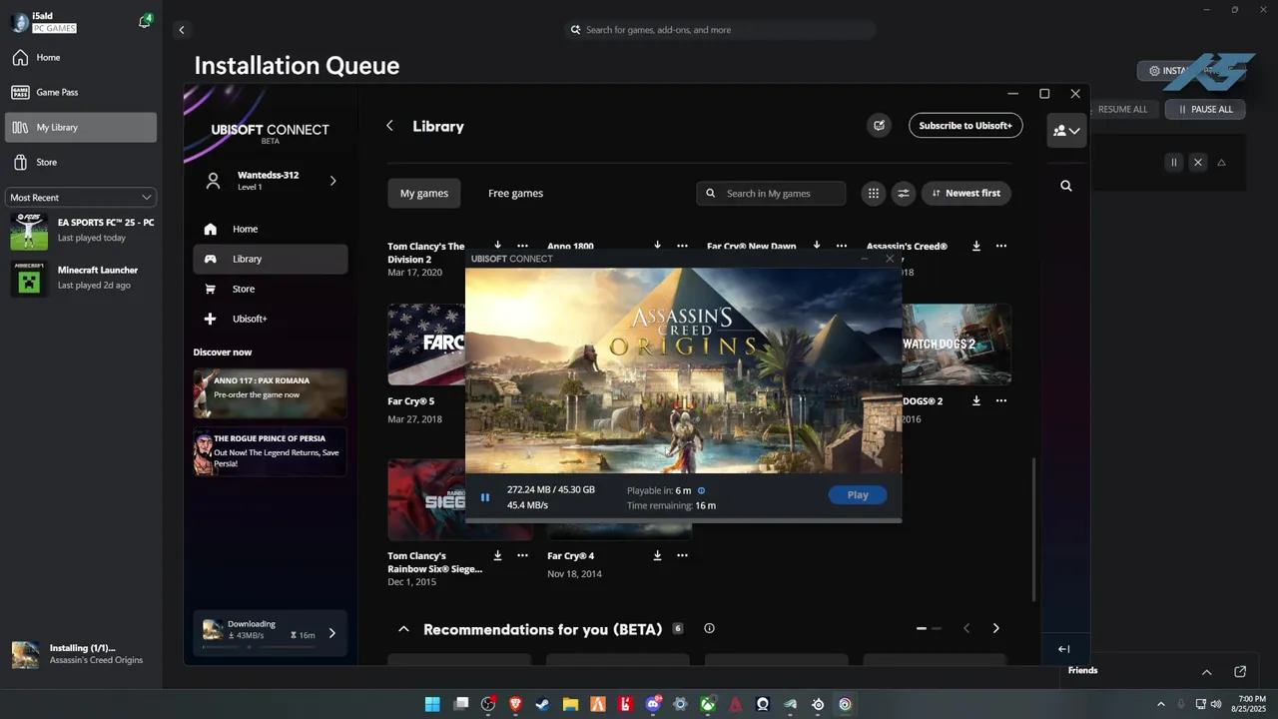Image resolution: width=1278 pixels, height=719 pixels.
Task: Focus the Search in My games field
Action: (771, 194)
